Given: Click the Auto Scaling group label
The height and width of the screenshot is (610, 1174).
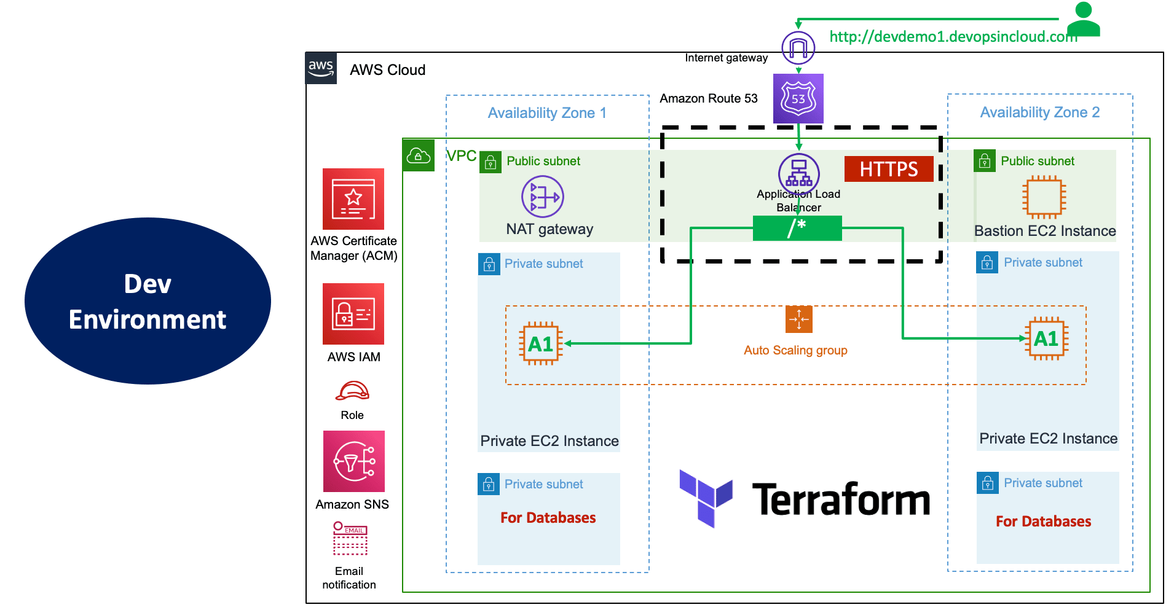Looking at the screenshot, I should tap(795, 350).
